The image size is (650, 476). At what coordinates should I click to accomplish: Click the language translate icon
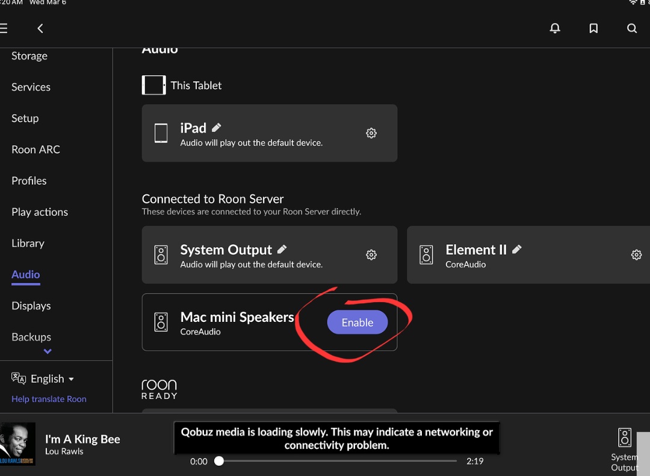pos(19,378)
